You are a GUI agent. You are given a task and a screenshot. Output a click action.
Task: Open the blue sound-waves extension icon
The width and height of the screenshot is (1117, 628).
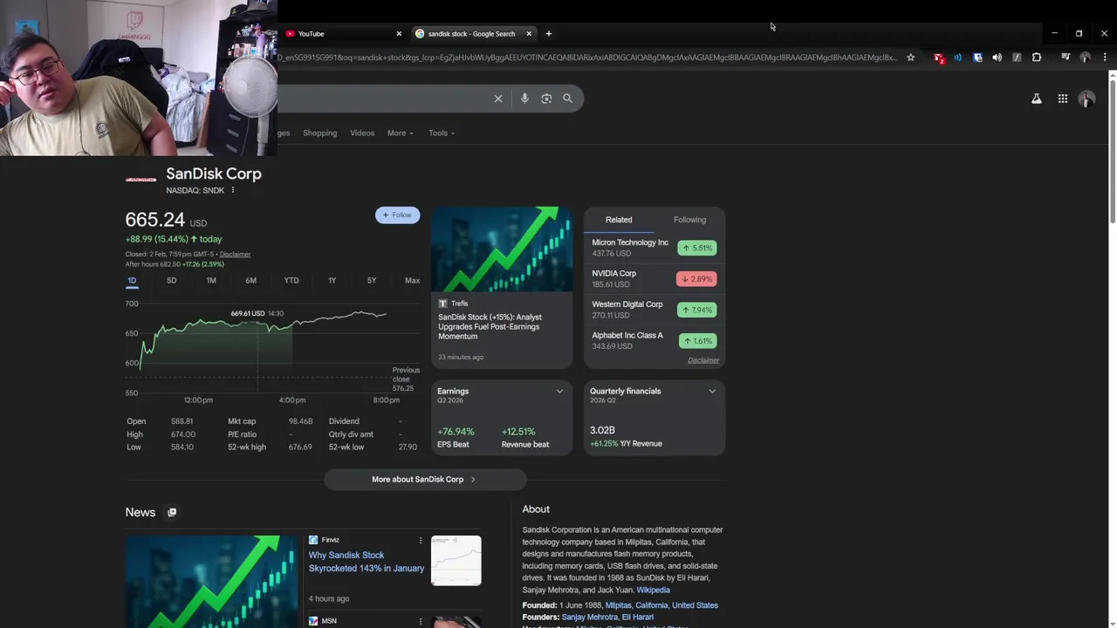tap(957, 58)
